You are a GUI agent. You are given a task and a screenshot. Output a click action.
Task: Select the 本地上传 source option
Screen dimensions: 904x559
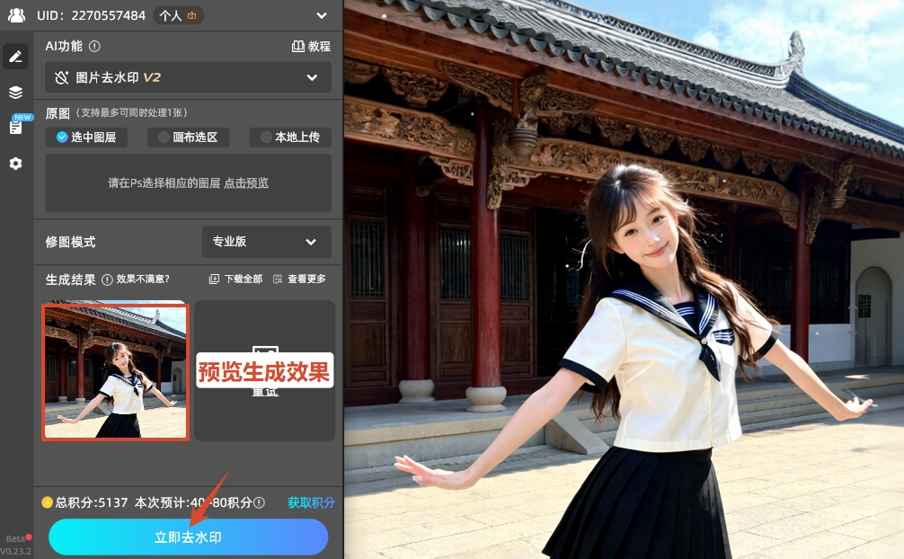coord(290,138)
